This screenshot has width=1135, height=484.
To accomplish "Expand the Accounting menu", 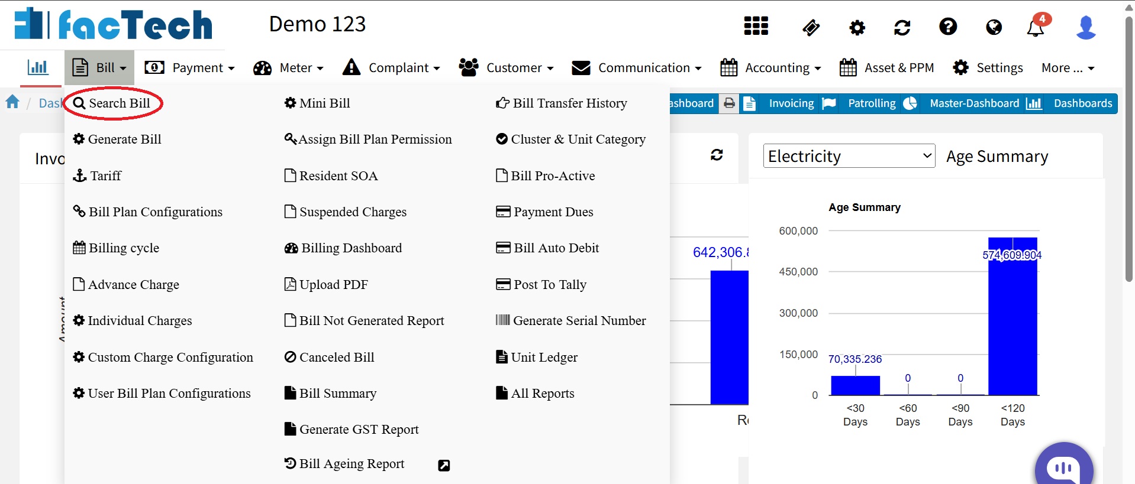I will [770, 68].
